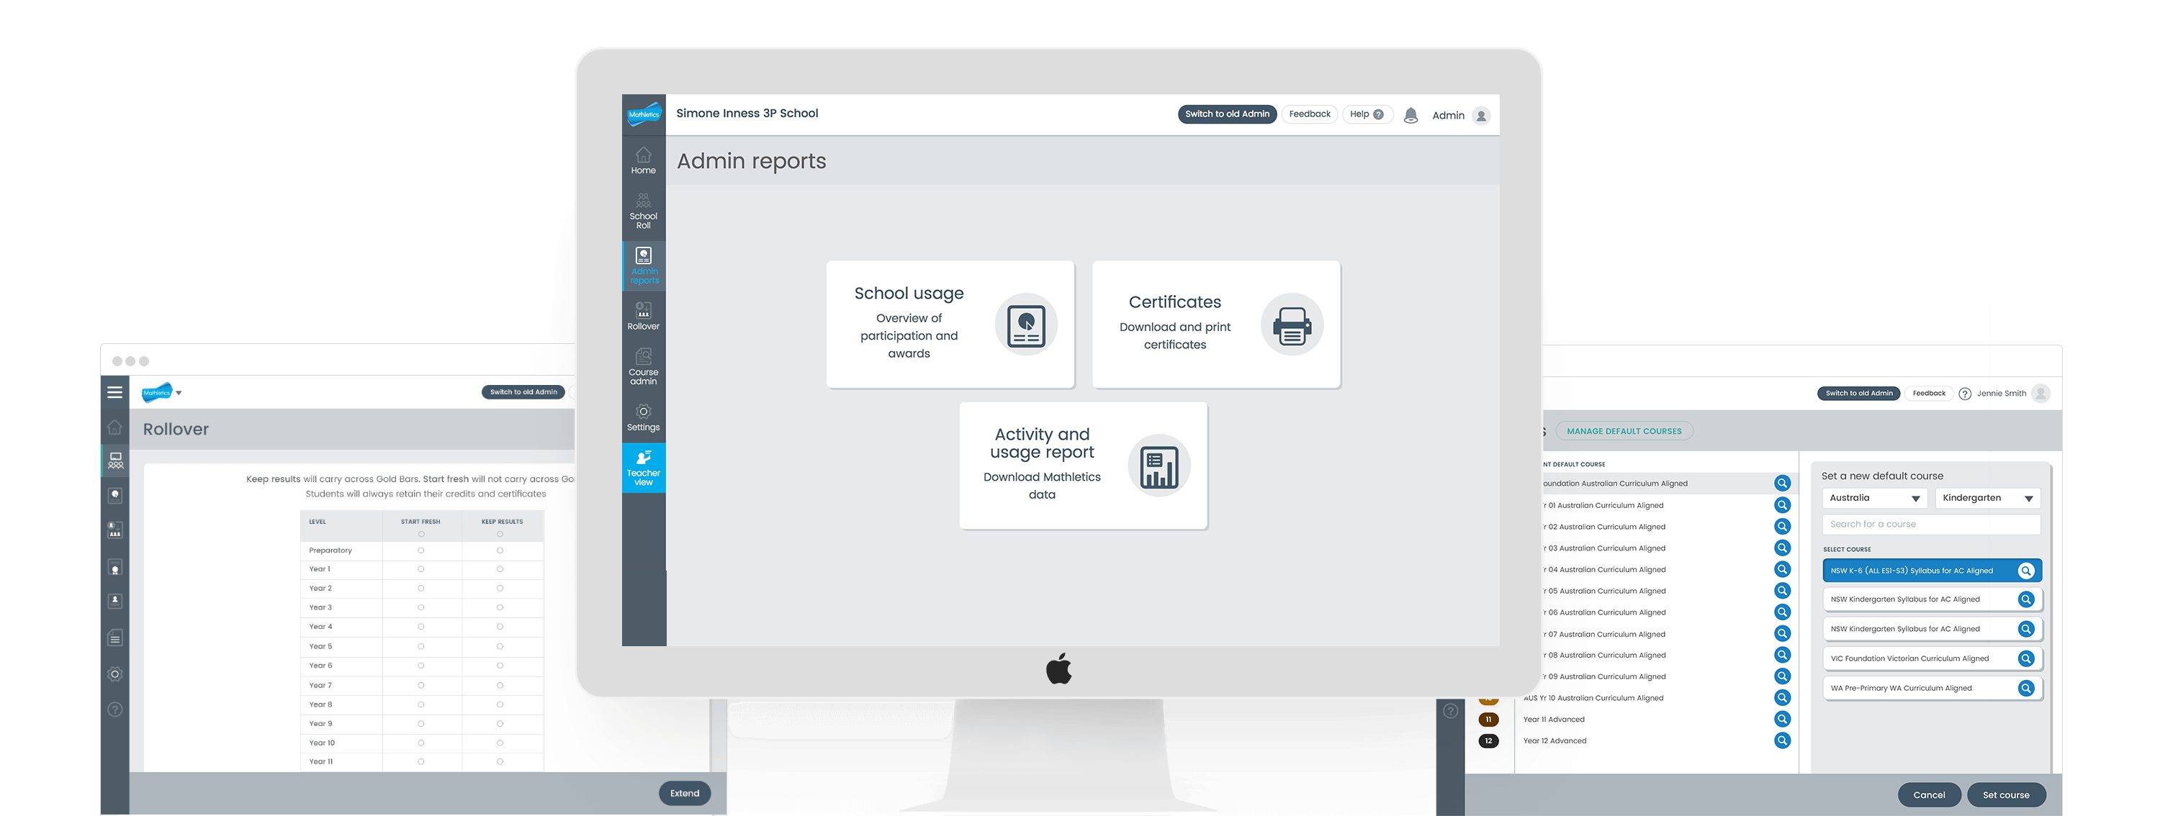Image resolution: width=2160 pixels, height=816 pixels.
Task: Click Feedback beside Jennie Smith
Action: [1929, 393]
